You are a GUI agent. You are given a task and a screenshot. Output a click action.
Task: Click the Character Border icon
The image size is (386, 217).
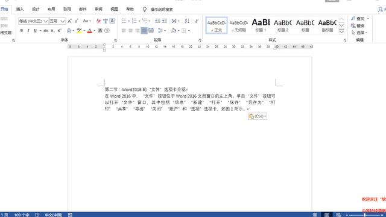click(112, 21)
